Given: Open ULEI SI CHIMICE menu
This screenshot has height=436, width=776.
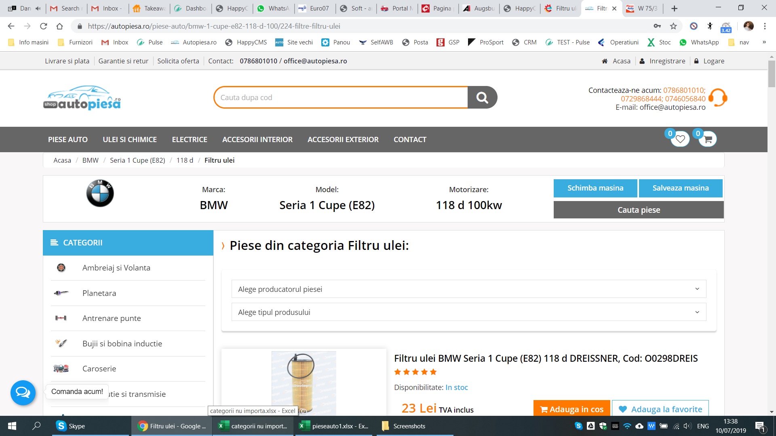Looking at the screenshot, I should [x=130, y=139].
